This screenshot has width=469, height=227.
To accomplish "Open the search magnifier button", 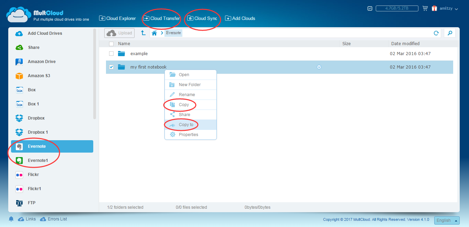I will [450, 33].
